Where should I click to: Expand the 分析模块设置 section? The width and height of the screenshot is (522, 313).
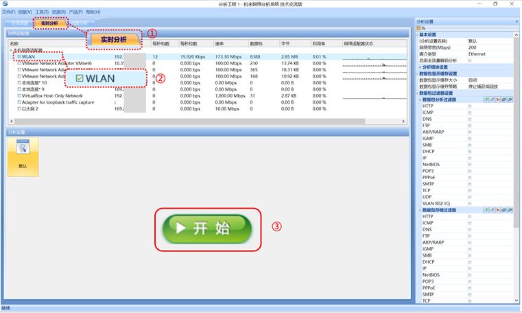[420, 67]
